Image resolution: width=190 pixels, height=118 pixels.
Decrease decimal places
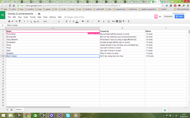point(31,21)
